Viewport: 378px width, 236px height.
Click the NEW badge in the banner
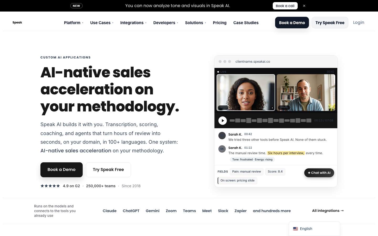point(76,6)
